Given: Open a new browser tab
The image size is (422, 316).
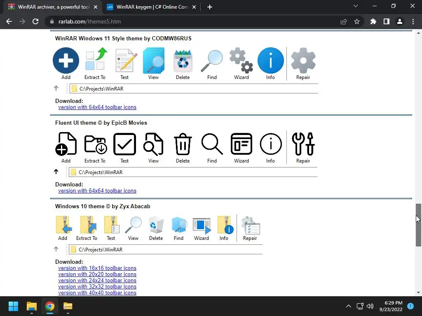Looking at the screenshot, I should tap(210, 7).
